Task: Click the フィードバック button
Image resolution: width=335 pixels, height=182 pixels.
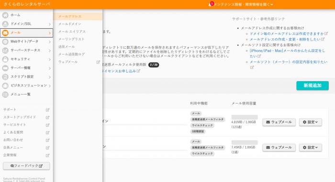Action: pyautogui.click(x=26, y=166)
